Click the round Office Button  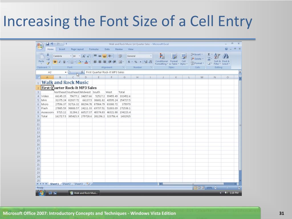40,46
